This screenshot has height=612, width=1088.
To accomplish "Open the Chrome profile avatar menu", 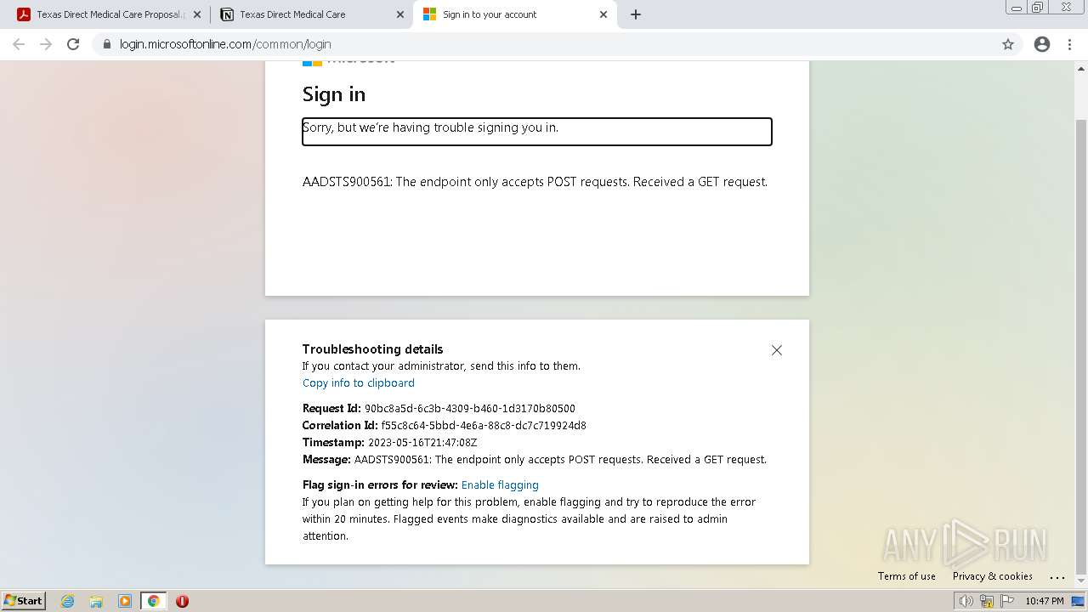I will [1042, 44].
